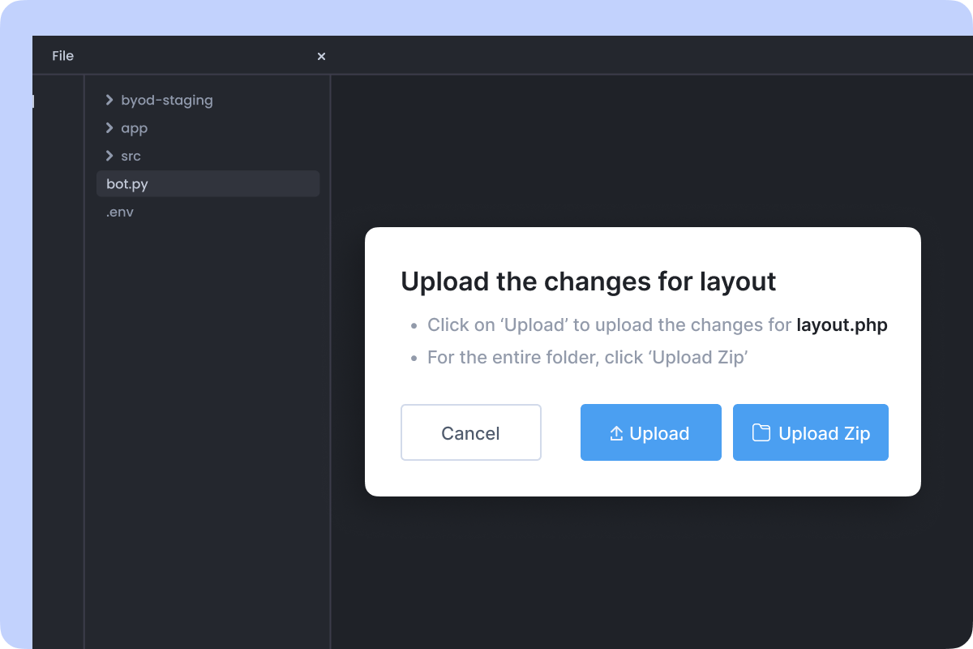
Task: Select the chevron icon beside byod-staging
Action: pos(109,100)
